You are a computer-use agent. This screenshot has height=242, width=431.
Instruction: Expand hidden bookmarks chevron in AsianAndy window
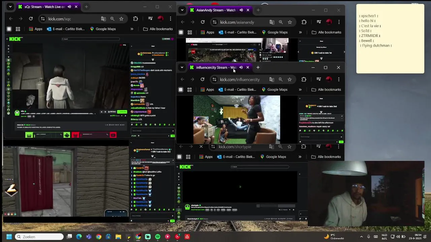(x=300, y=32)
